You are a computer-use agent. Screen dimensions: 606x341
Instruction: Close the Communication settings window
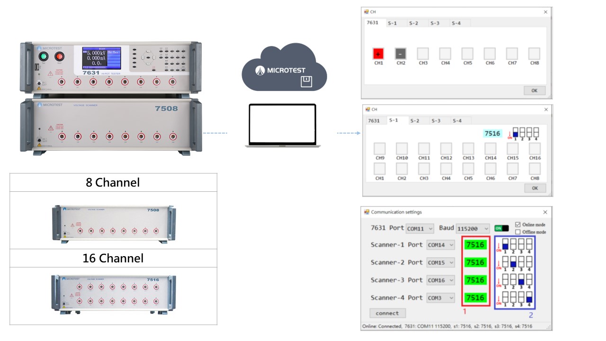click(x=545, y=212)
